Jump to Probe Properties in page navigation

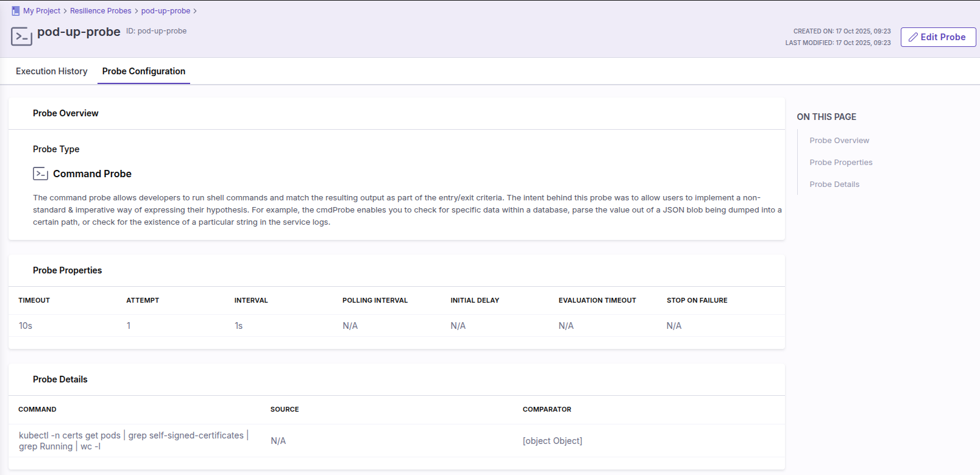tap(841, 163)
